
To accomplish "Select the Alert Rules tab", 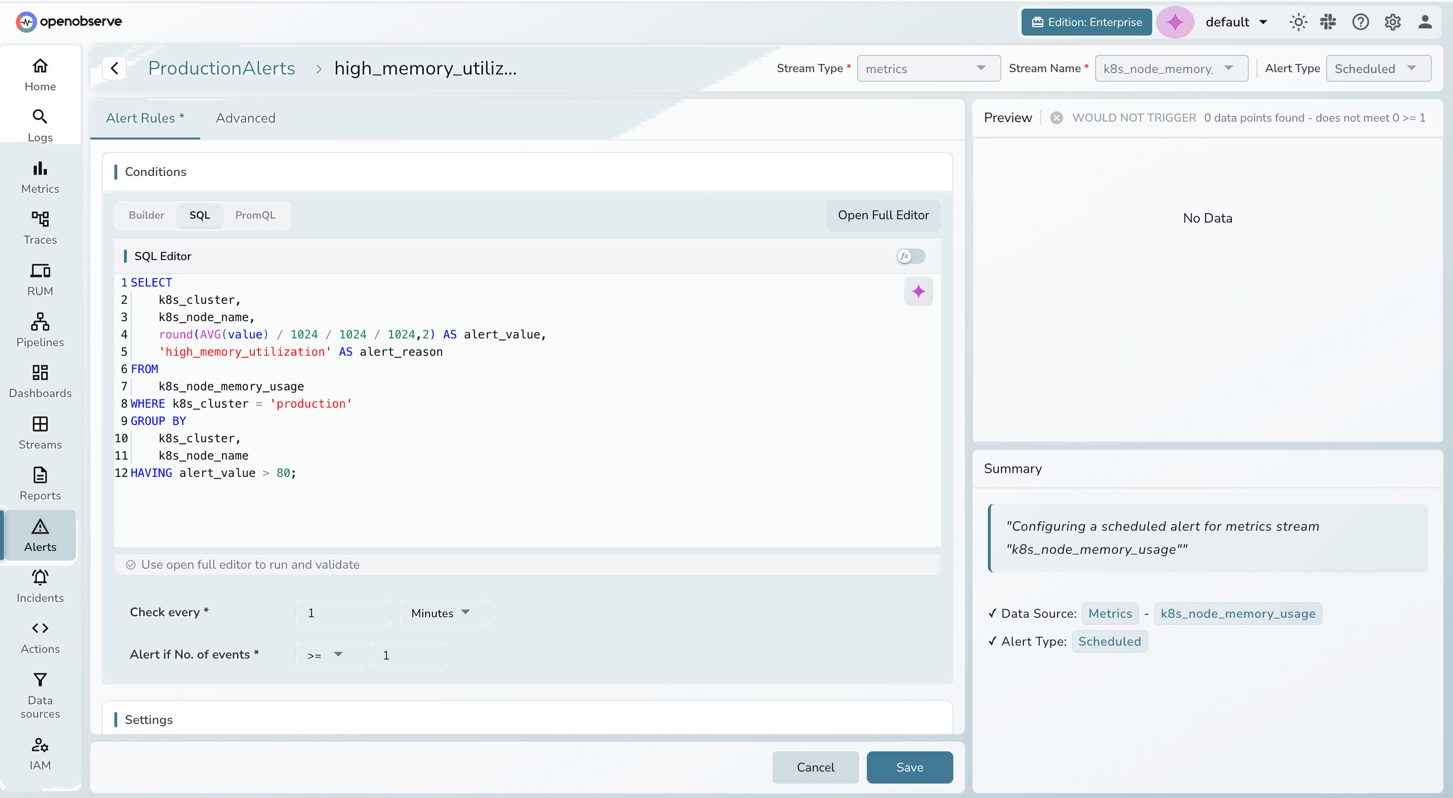I will pos(145,118).
